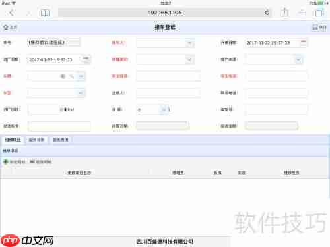Image resolution: width=330 pixels, height=247 pixels.
Task: Click the discount column header
Action: coord(218,173)
